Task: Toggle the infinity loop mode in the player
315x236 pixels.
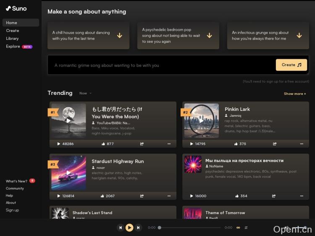Action: 238,228
